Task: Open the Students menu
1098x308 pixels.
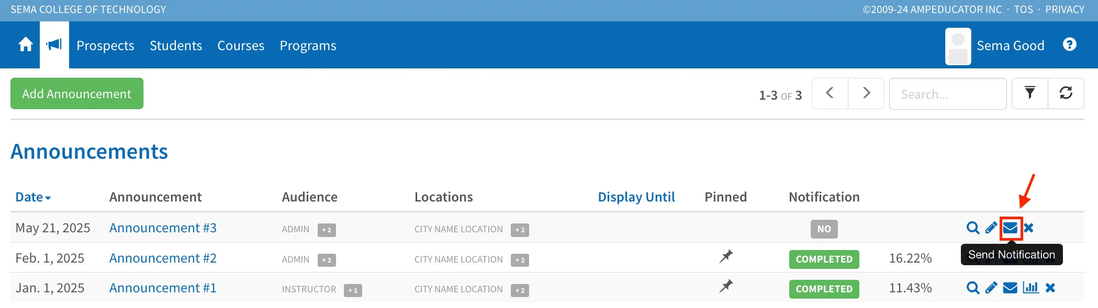Action: [176, 46]
